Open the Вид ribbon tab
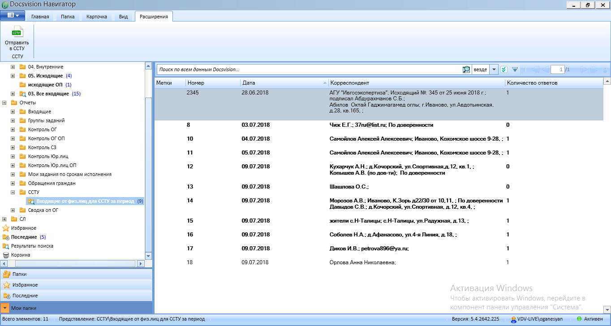The image size is (611, 326). 124,17
